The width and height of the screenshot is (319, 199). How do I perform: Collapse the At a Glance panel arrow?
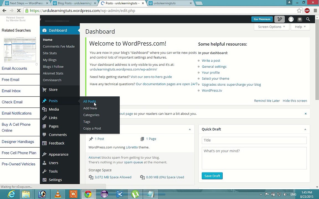coord(190,129)
